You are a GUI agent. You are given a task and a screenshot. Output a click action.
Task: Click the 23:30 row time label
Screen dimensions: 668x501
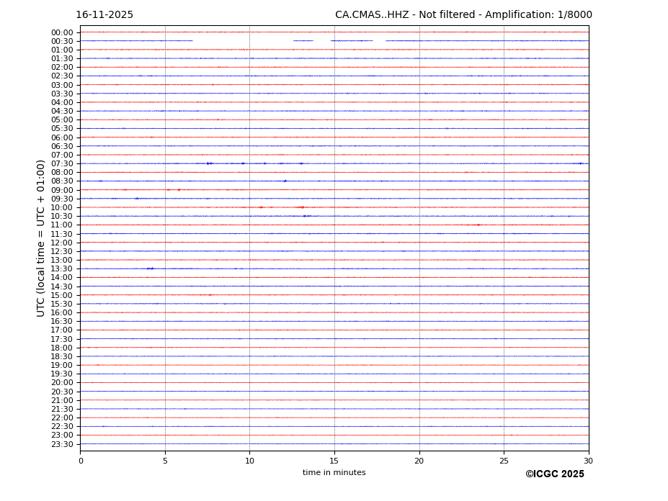[x=61, y=444]
